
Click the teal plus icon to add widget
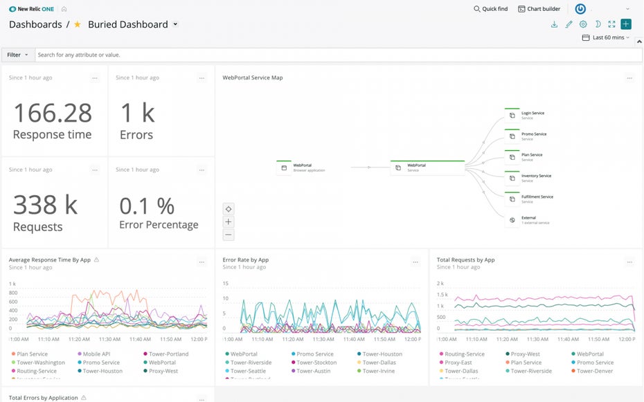click(626, 24)
